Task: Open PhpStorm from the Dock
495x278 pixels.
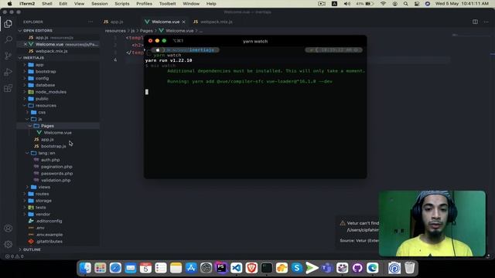Action: (x=221, y=268)
